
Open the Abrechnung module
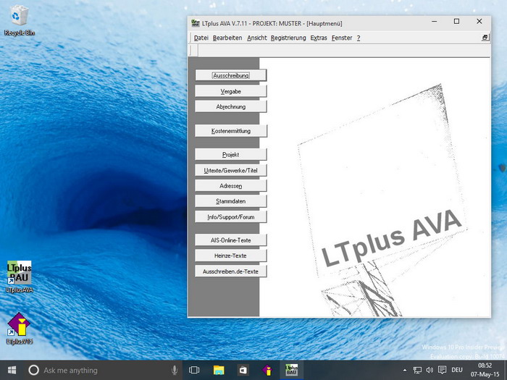[231, 107]
